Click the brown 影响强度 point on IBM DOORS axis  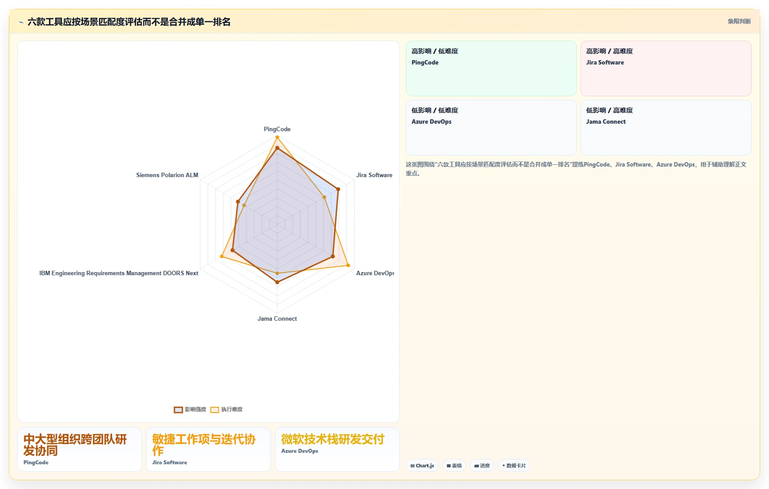[x=233, y=250]
